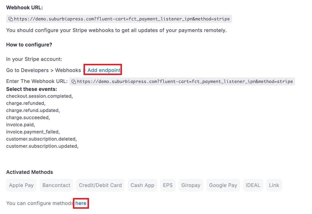Click the Cash App method badge
This screenshot has height=214, width=312.
pos(142,185)
